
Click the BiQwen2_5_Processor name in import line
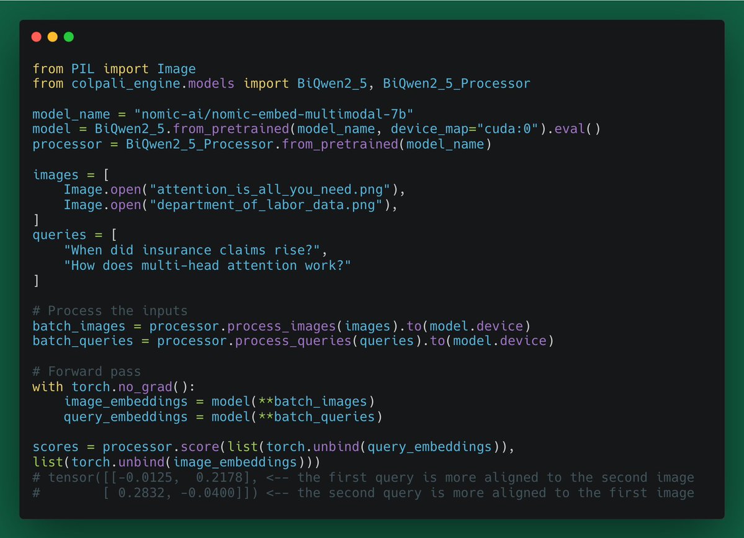(x=456, y=83)
